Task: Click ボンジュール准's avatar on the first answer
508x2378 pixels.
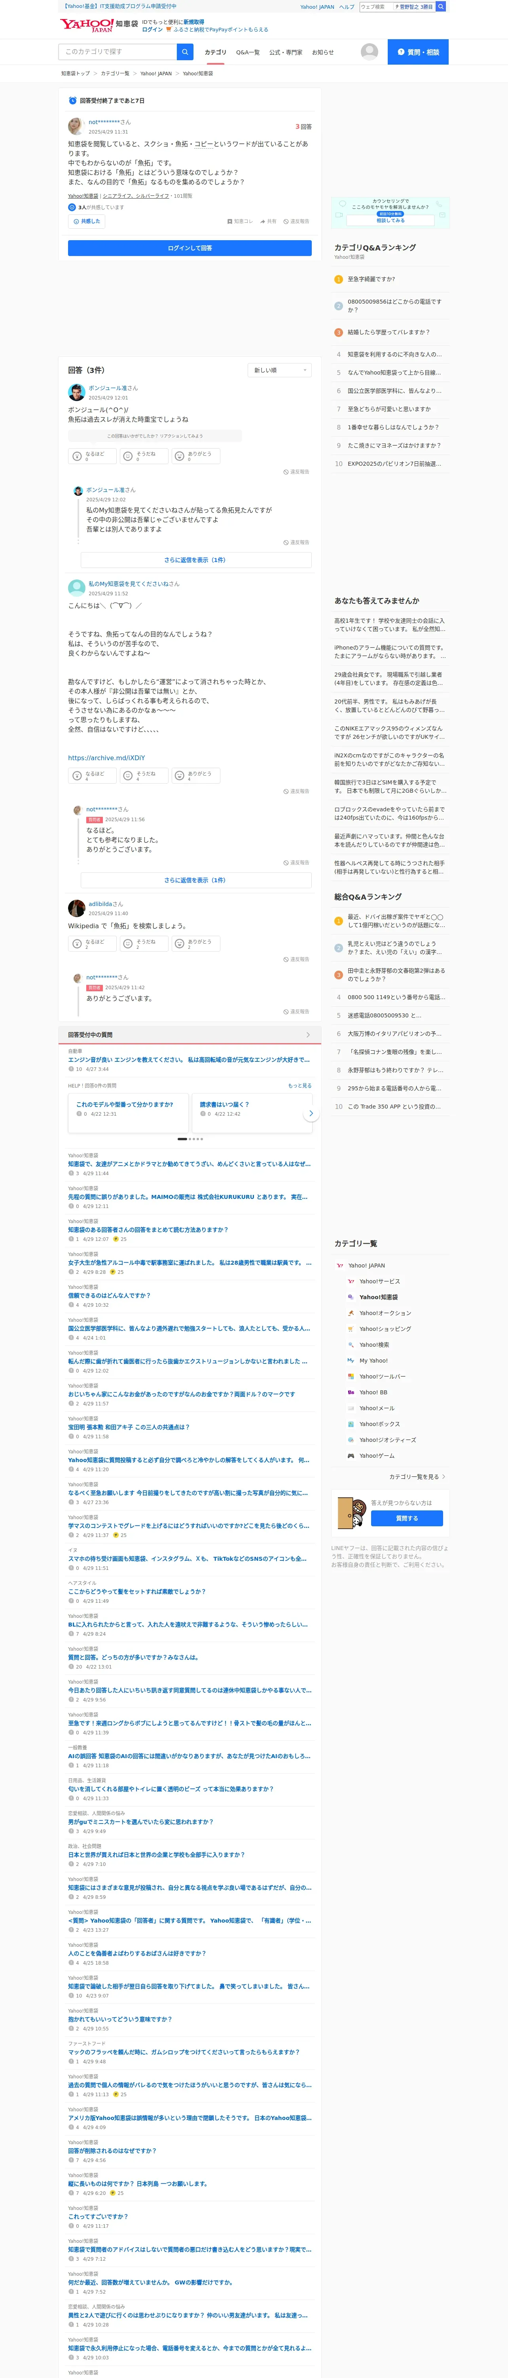Action: pyautogui.click(x=76, y=392)
